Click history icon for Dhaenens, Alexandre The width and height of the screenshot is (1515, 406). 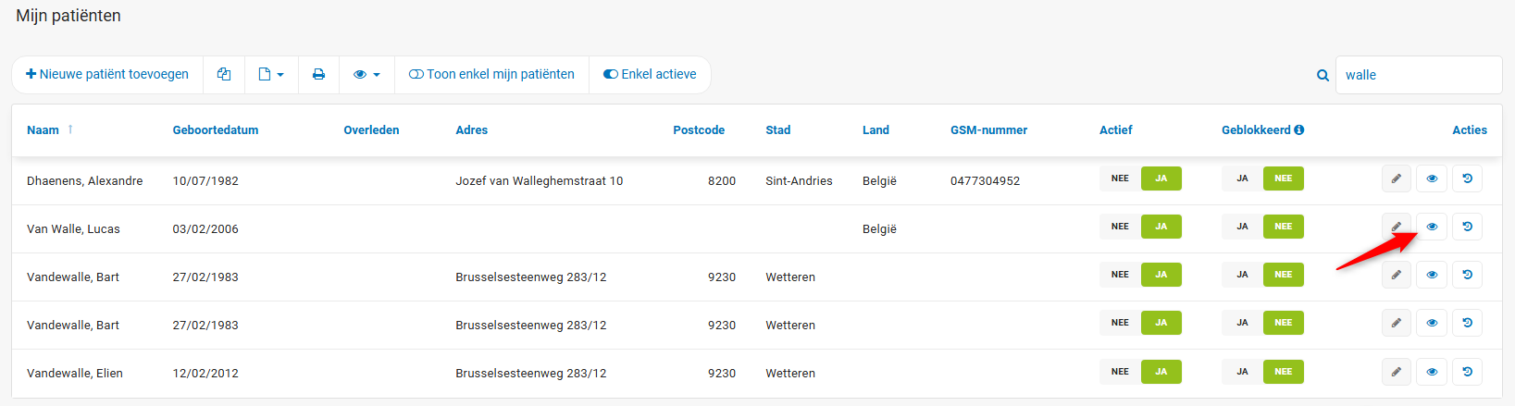click(x=1467, y=178)
